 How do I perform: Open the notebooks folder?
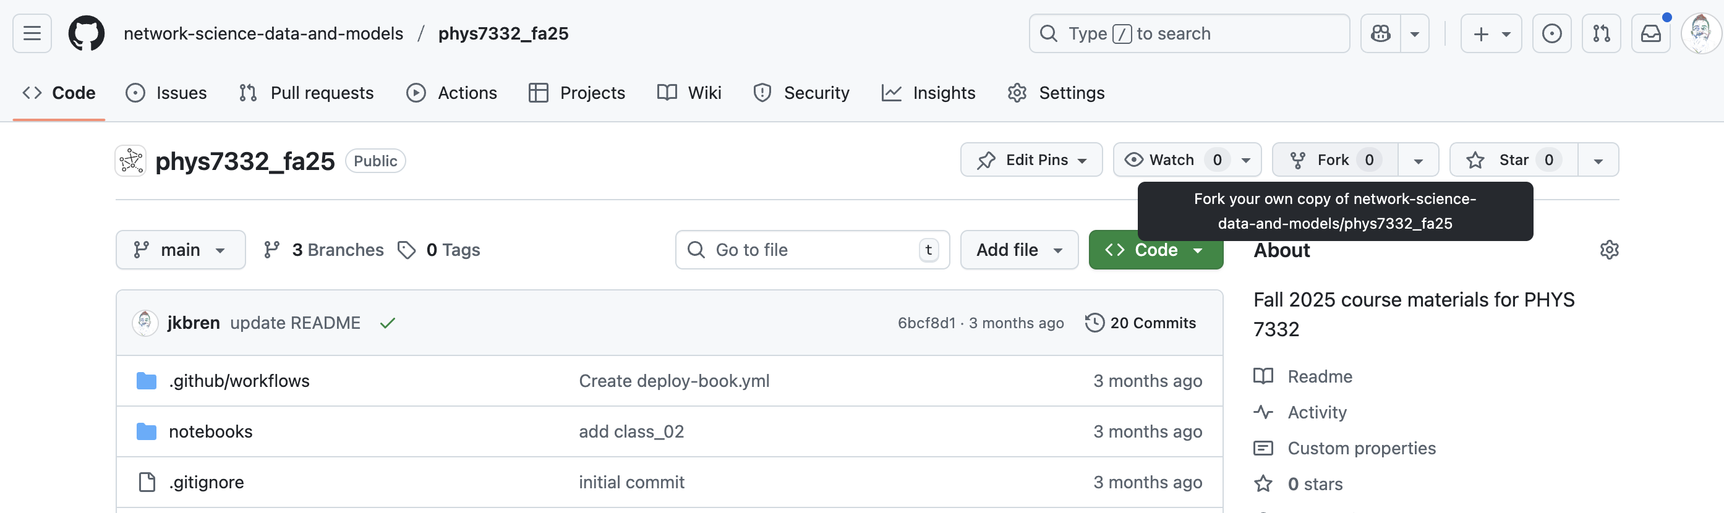point(210,431)
